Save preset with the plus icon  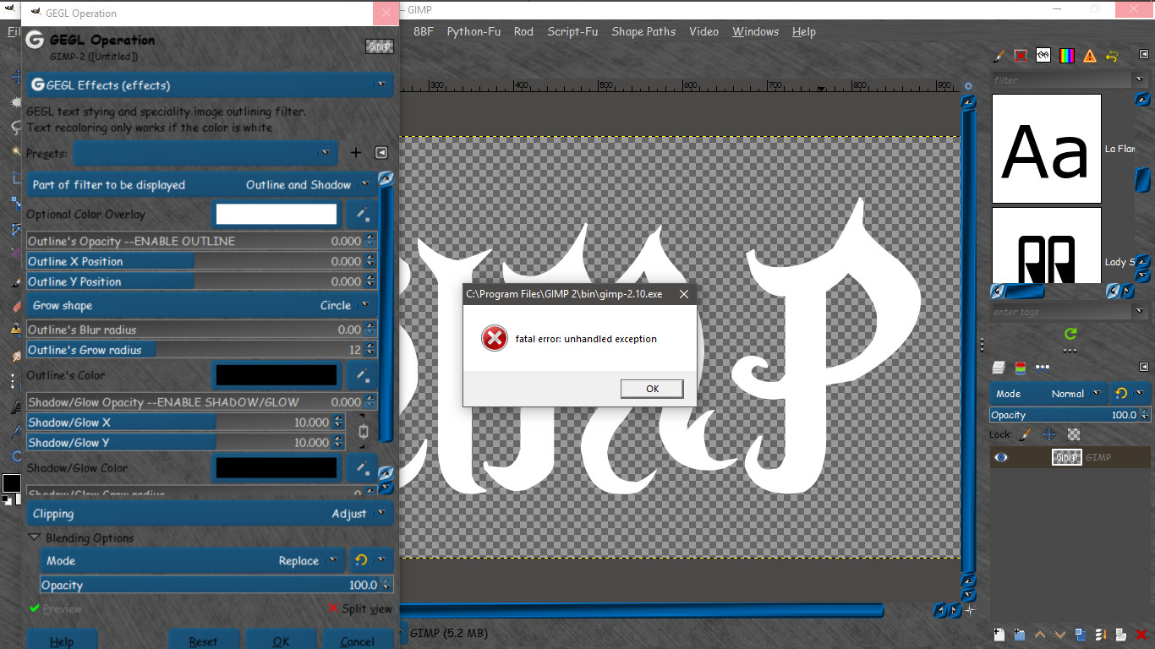(x=356, y=153)
